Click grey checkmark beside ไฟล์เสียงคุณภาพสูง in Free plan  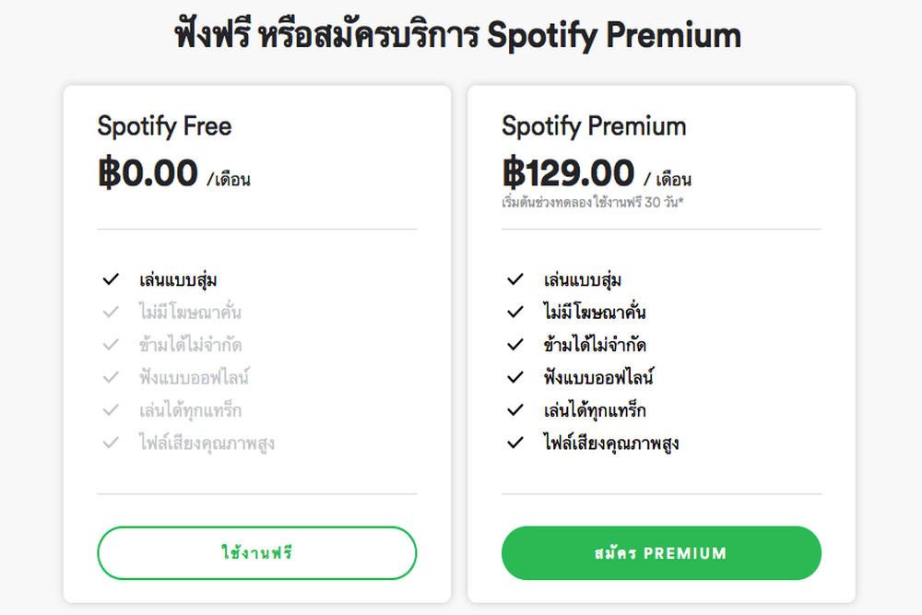point(111,443)
